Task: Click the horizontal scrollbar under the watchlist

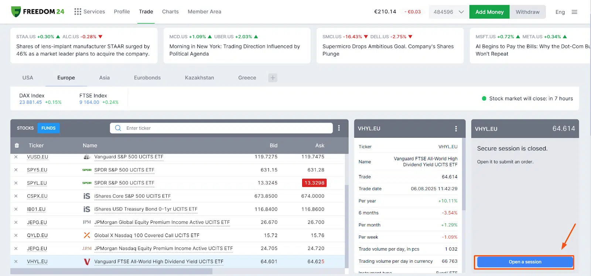Action: (x=112, y=271)
